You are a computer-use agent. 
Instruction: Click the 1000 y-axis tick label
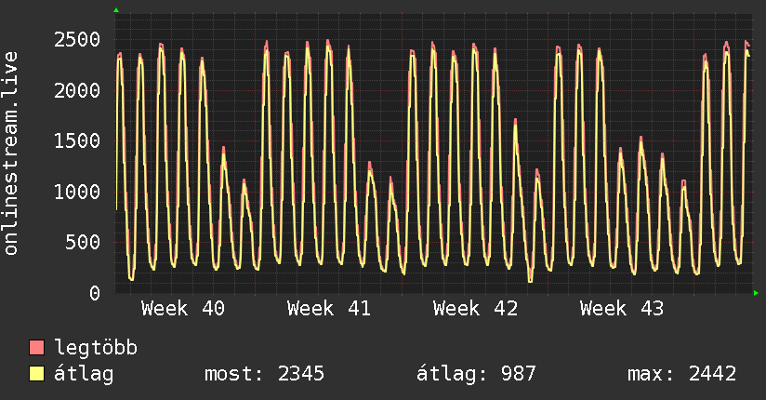pyautogui.click(x=77, y=192)
